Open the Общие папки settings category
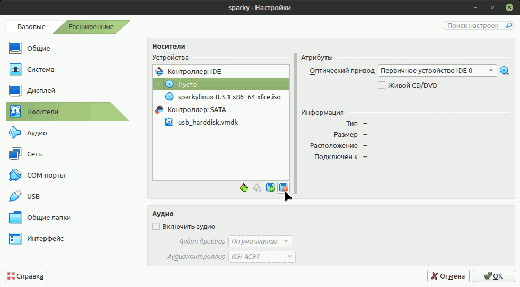Image resolution: width=520 pixels, height=287 pixels. point(67,218)
